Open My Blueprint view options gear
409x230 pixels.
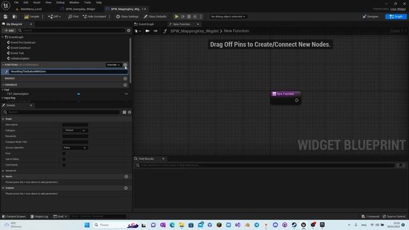(128, 31)
